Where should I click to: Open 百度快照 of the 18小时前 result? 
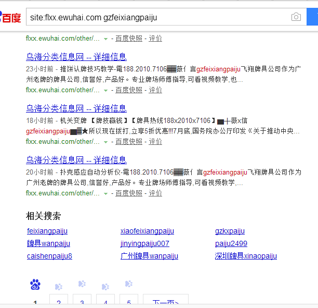click(129, 142)
